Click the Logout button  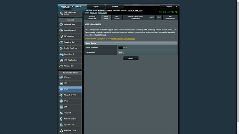[x=96, y=6]
